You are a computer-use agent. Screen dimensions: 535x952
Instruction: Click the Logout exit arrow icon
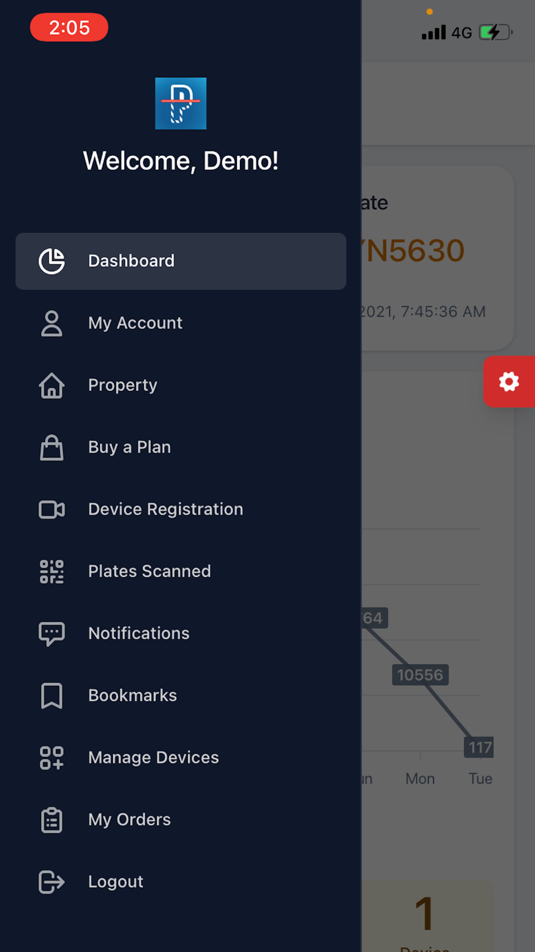52,882
